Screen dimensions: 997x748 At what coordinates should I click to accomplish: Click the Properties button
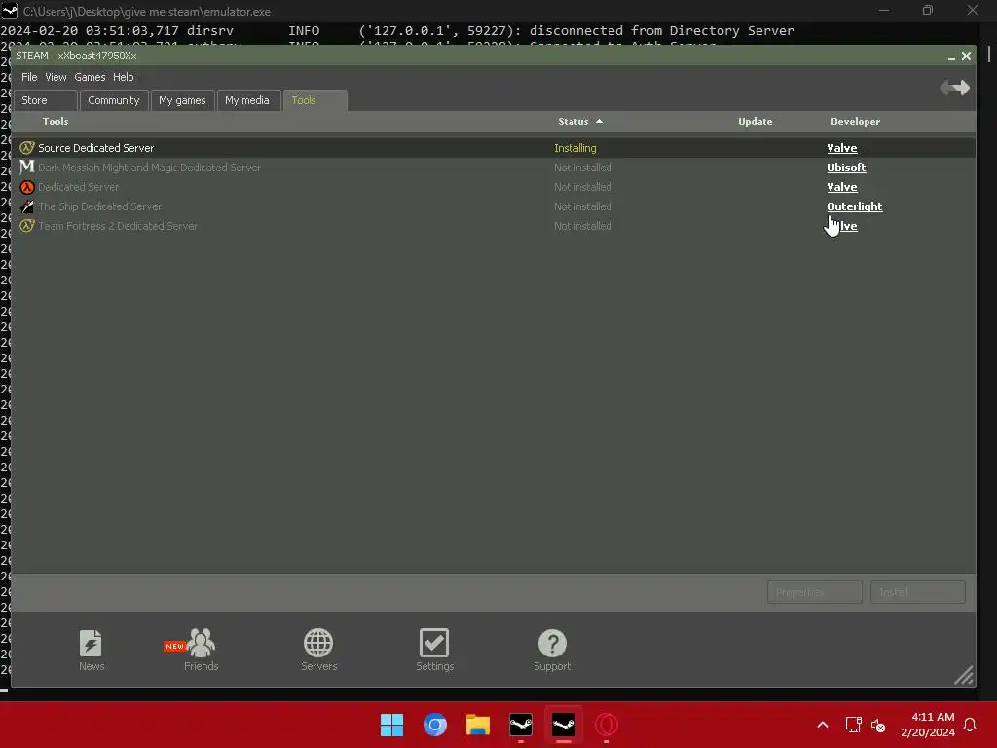pos(815,592)
